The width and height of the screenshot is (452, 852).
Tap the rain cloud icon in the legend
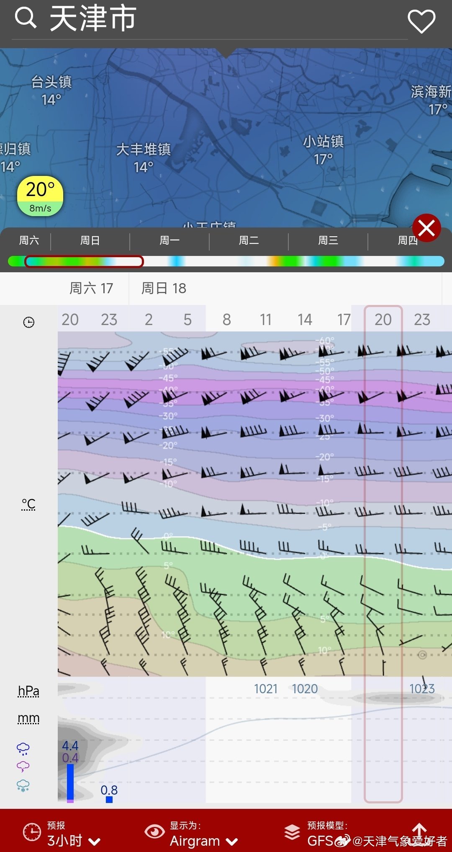pyautogui.click(x=23, y=749)
